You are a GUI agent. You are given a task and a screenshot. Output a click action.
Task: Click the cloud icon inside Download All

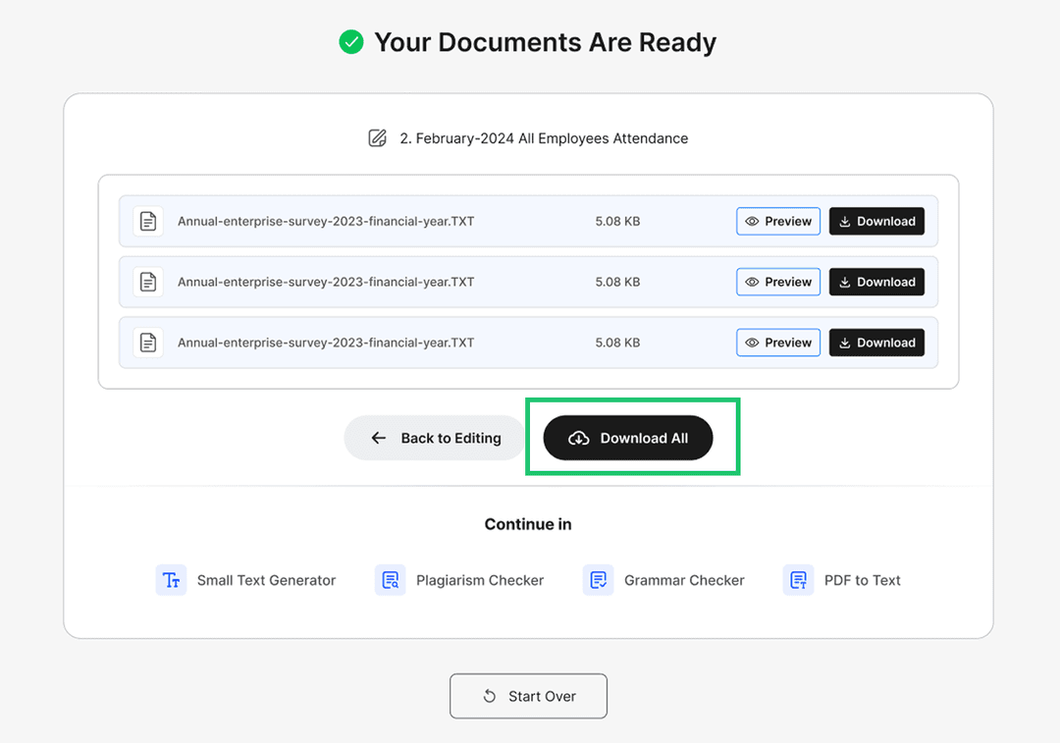tap(578, 438)
